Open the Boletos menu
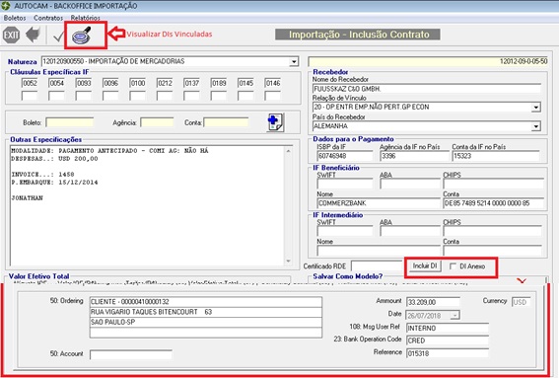 pos(15,18)
